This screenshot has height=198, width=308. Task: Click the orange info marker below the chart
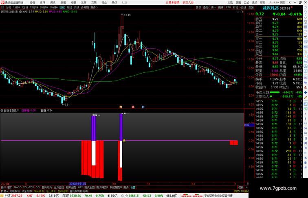(121, 107)
